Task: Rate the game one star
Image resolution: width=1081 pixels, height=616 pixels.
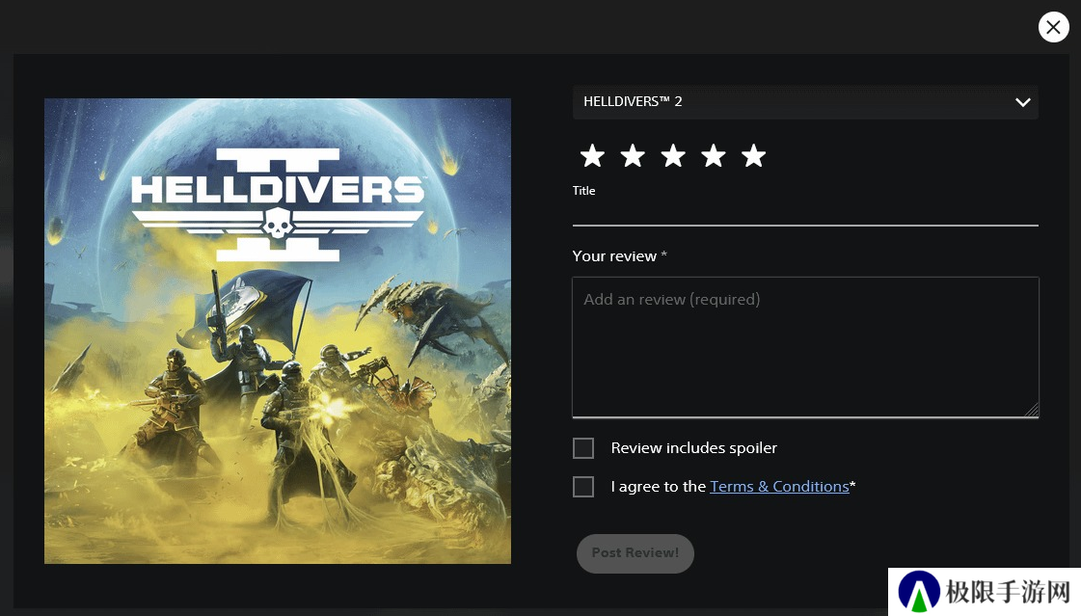Action: [592, 156]
